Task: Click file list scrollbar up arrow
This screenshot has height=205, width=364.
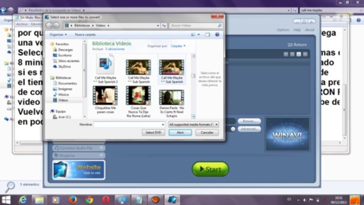Action: pyautogui.click(x=194, y=56)
